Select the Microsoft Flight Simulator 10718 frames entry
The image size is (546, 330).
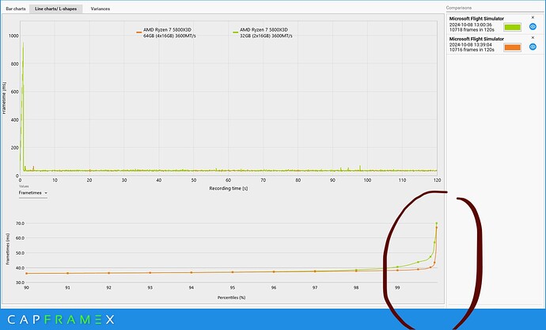tap(495, 24)
